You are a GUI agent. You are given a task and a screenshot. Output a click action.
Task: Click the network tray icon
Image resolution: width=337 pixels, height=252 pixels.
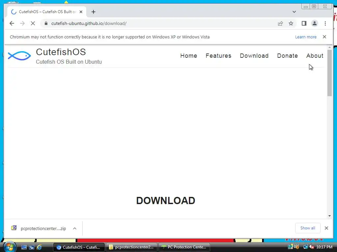[305, 247]
